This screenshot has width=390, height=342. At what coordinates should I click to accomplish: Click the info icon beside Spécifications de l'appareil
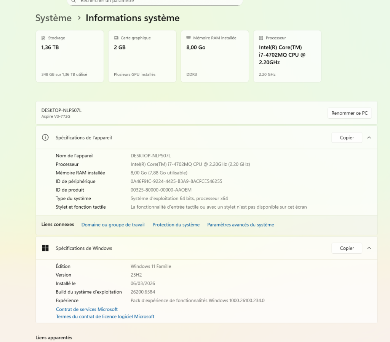pos(45,138)
